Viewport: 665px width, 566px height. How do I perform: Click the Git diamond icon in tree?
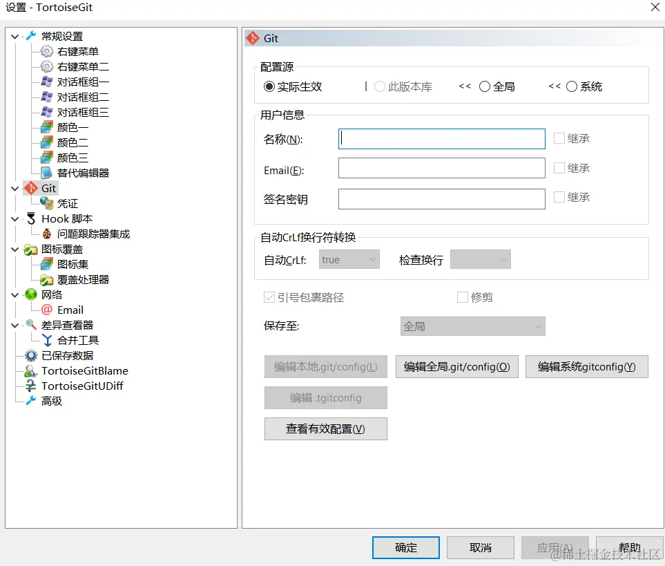tap(31, 188)
